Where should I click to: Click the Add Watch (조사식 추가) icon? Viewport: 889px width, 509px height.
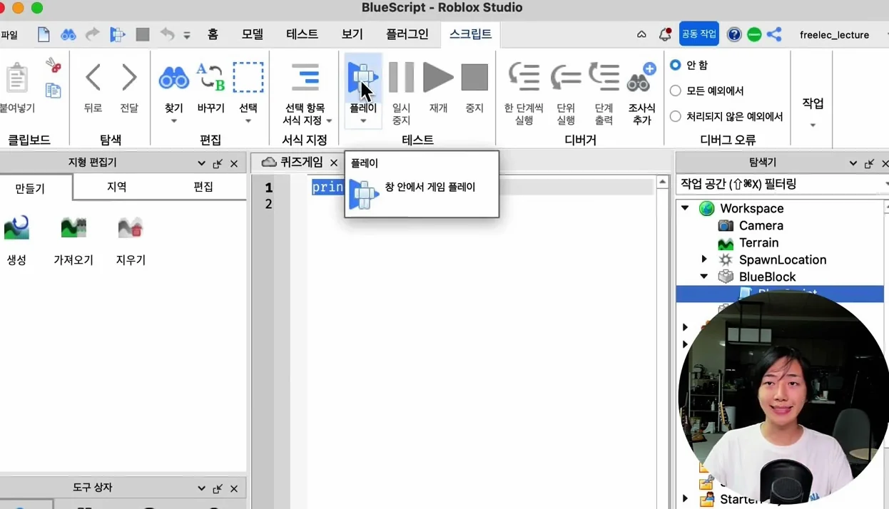click(x=641, y=77)
